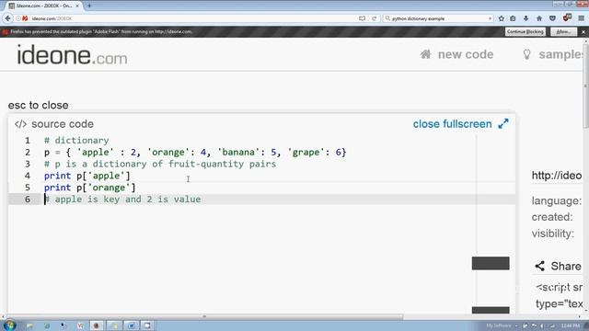
Task: Click the collapse arrows icon beside close fullscreen
Action: click(503, 124)
